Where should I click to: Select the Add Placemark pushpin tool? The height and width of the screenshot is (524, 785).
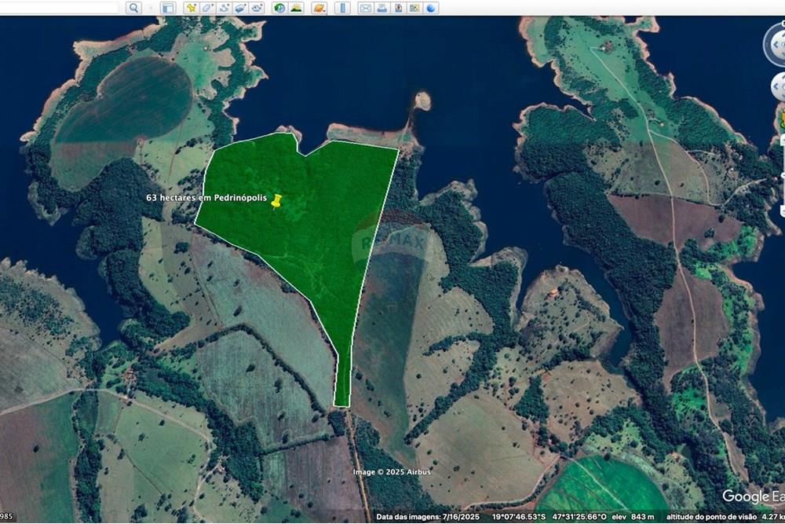(x=191, y=8)
